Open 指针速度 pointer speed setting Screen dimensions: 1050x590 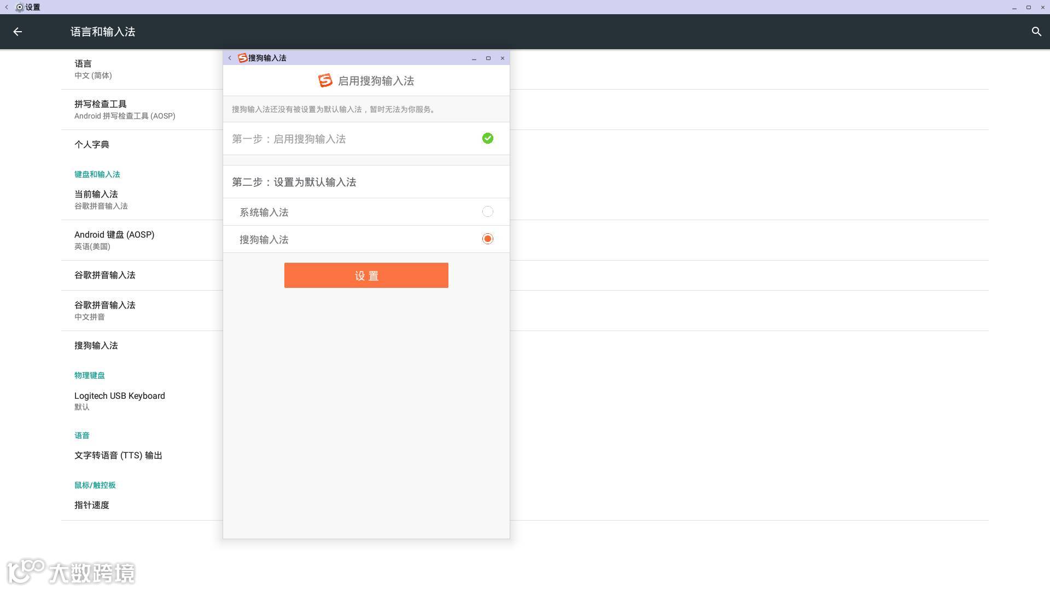[x=92, y=505]
